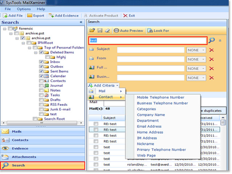Toggle the Inbox folder checkbox

(x=41, y=62)
